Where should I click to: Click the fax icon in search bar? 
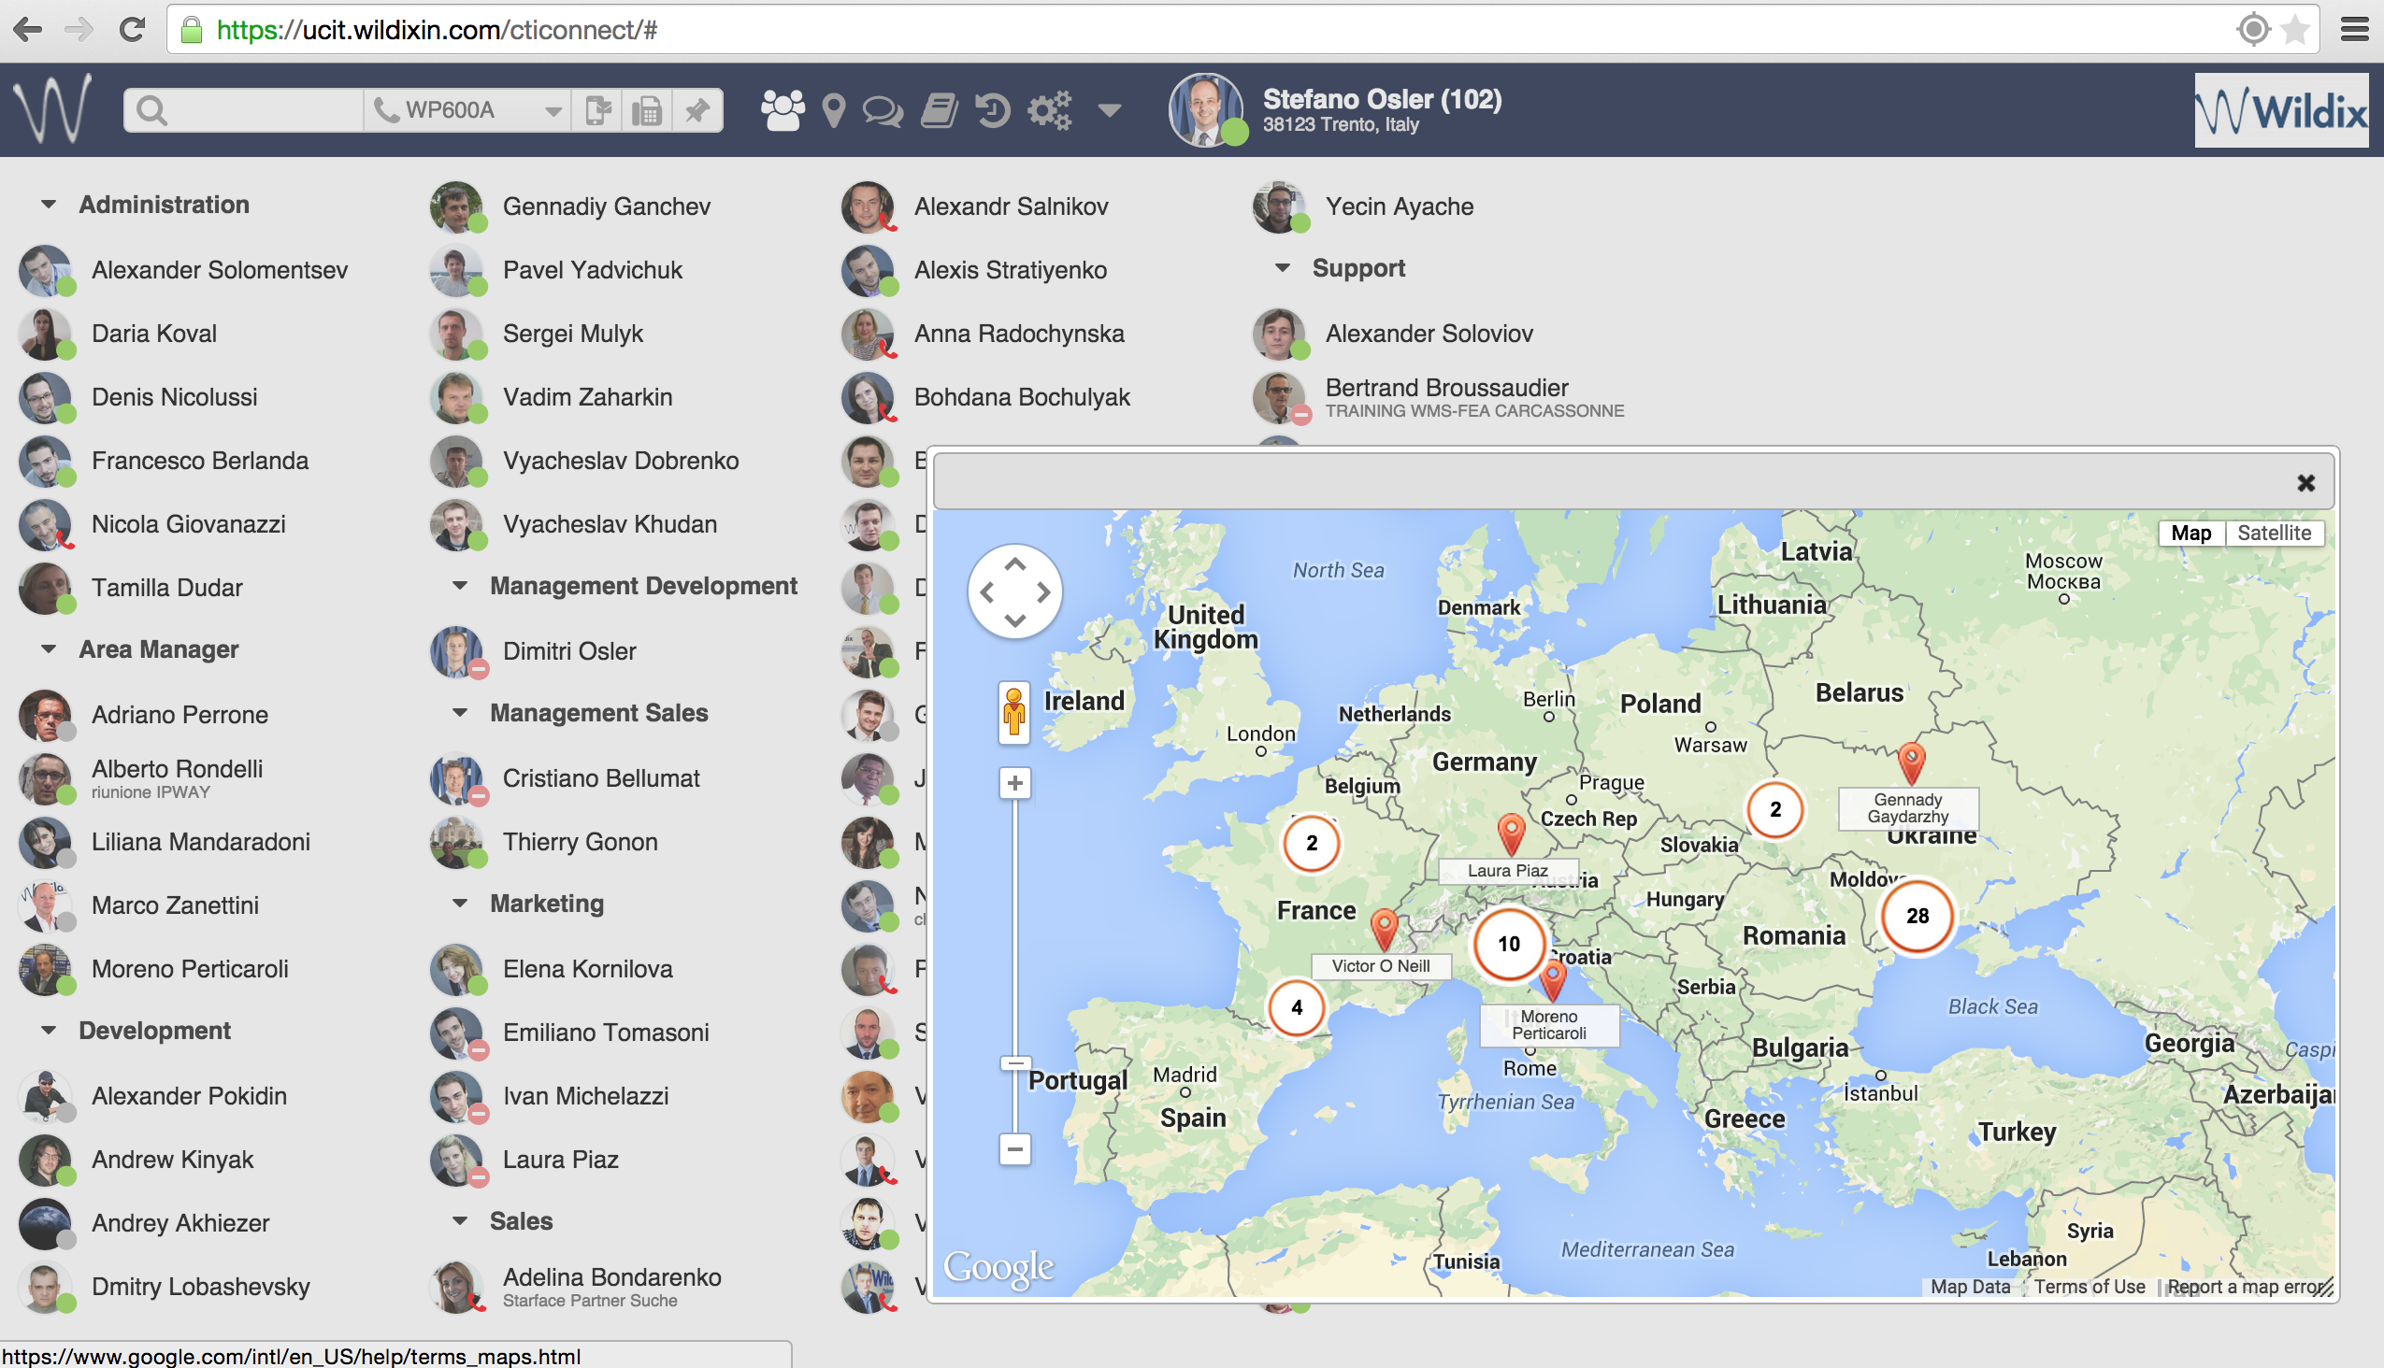tap(647, 111)
